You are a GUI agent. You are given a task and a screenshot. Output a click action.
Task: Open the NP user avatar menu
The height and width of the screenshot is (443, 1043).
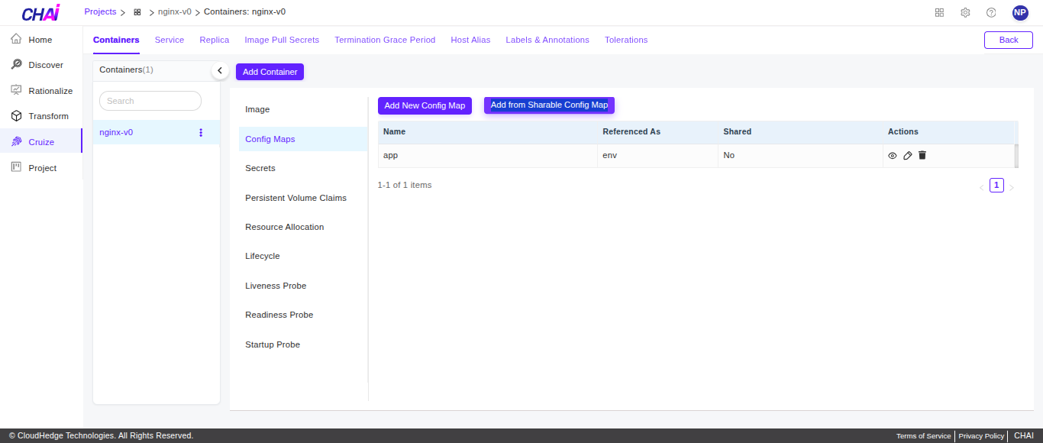(x=1020, y=12)
